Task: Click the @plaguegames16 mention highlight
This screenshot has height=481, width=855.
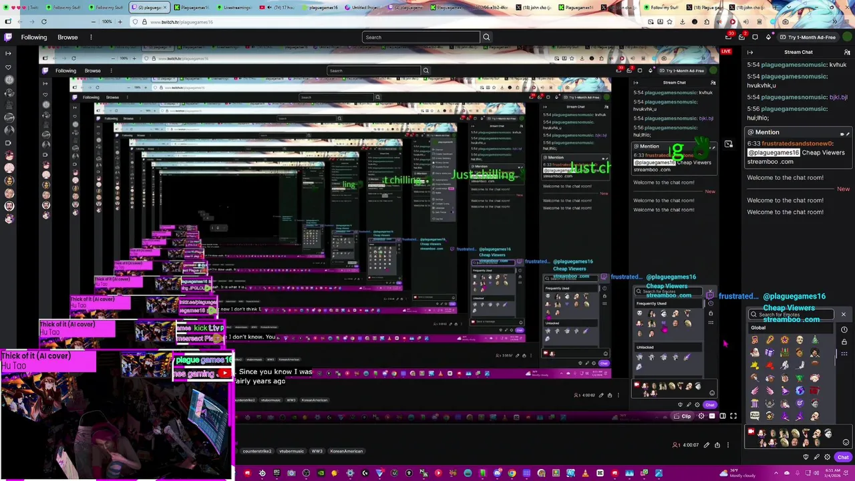Action: tap(773, 152)
